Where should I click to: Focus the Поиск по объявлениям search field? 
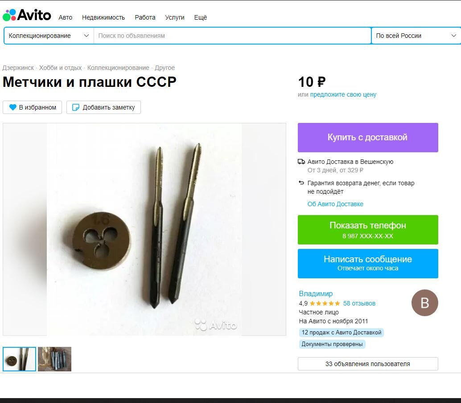[x=232, y=36]
